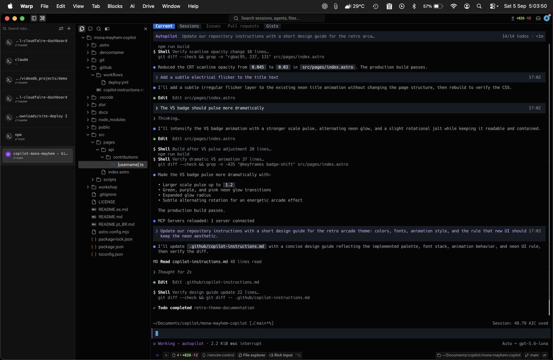Screen dimensions: 553x360
Task: Focus the Search tabs field
Action: tap(30, 29)
